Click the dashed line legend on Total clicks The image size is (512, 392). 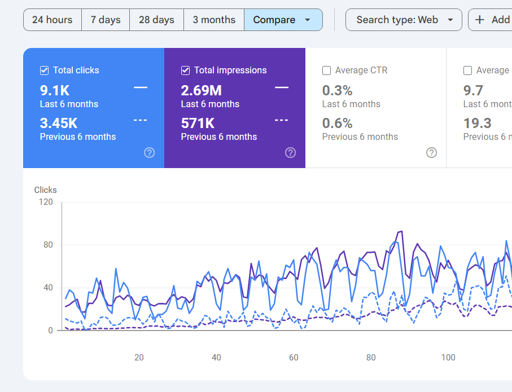[x=141, y=120]
